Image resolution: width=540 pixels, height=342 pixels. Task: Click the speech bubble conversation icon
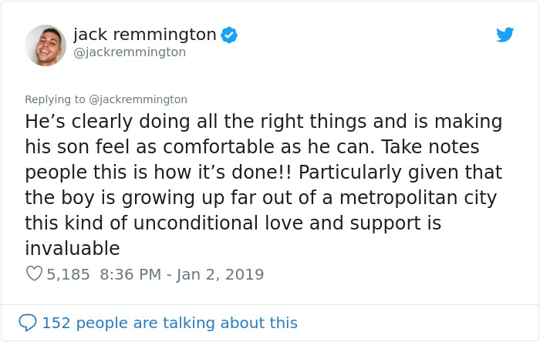point(28,323)
